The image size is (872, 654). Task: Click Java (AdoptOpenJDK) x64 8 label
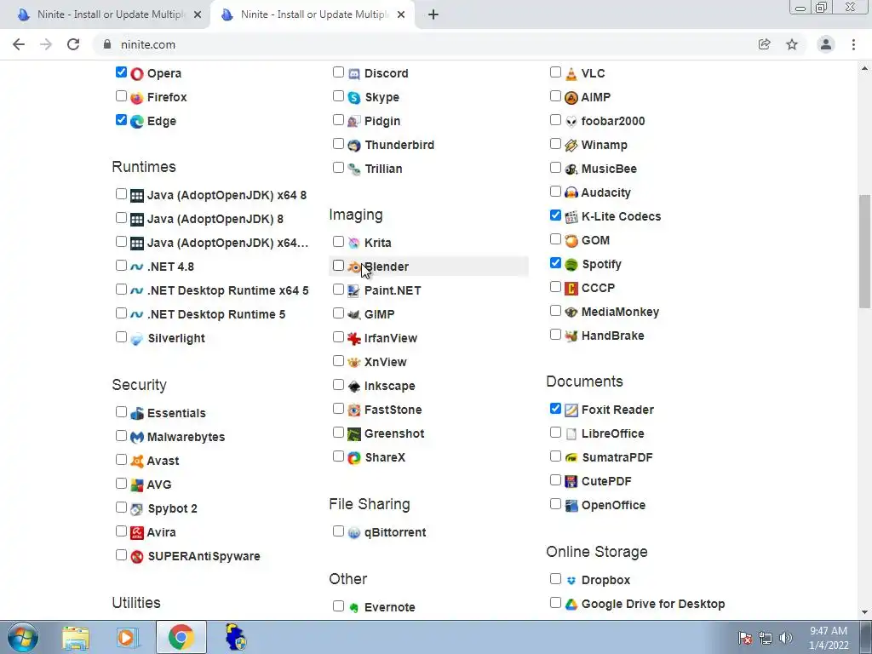click(227, 195)
